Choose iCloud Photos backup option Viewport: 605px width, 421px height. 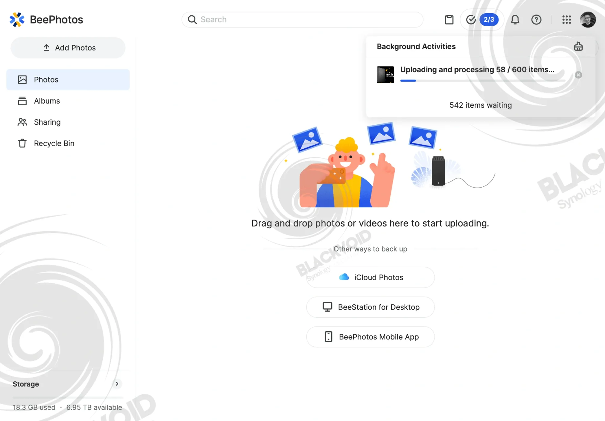point(371,277)
